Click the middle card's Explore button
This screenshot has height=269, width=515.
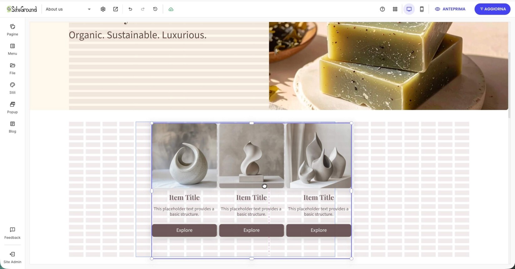click(252, 230)
